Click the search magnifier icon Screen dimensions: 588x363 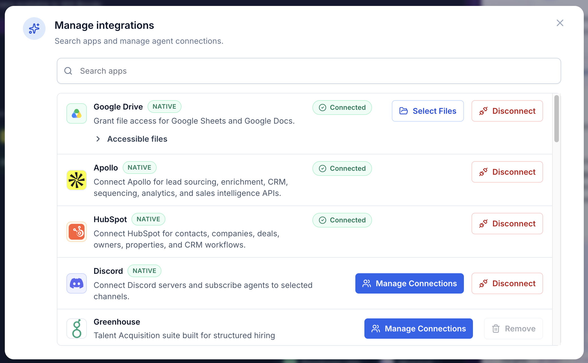point(68,71)
